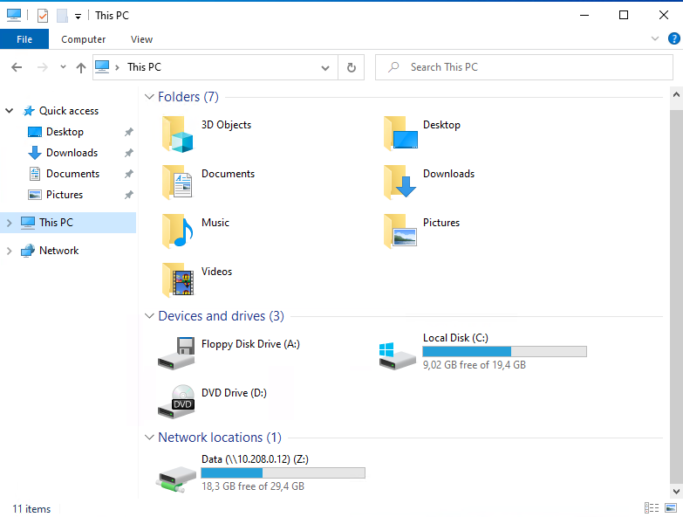Click the '9,02 GB free of 19,4 GB' text
This screenshot has height=517, width=683.
[475, 365]
